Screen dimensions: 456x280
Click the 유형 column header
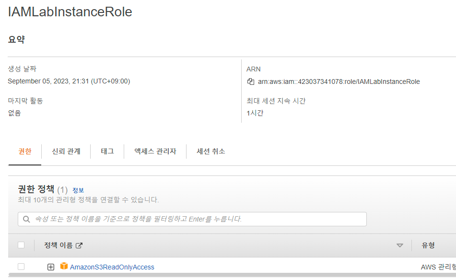point(428,245)
